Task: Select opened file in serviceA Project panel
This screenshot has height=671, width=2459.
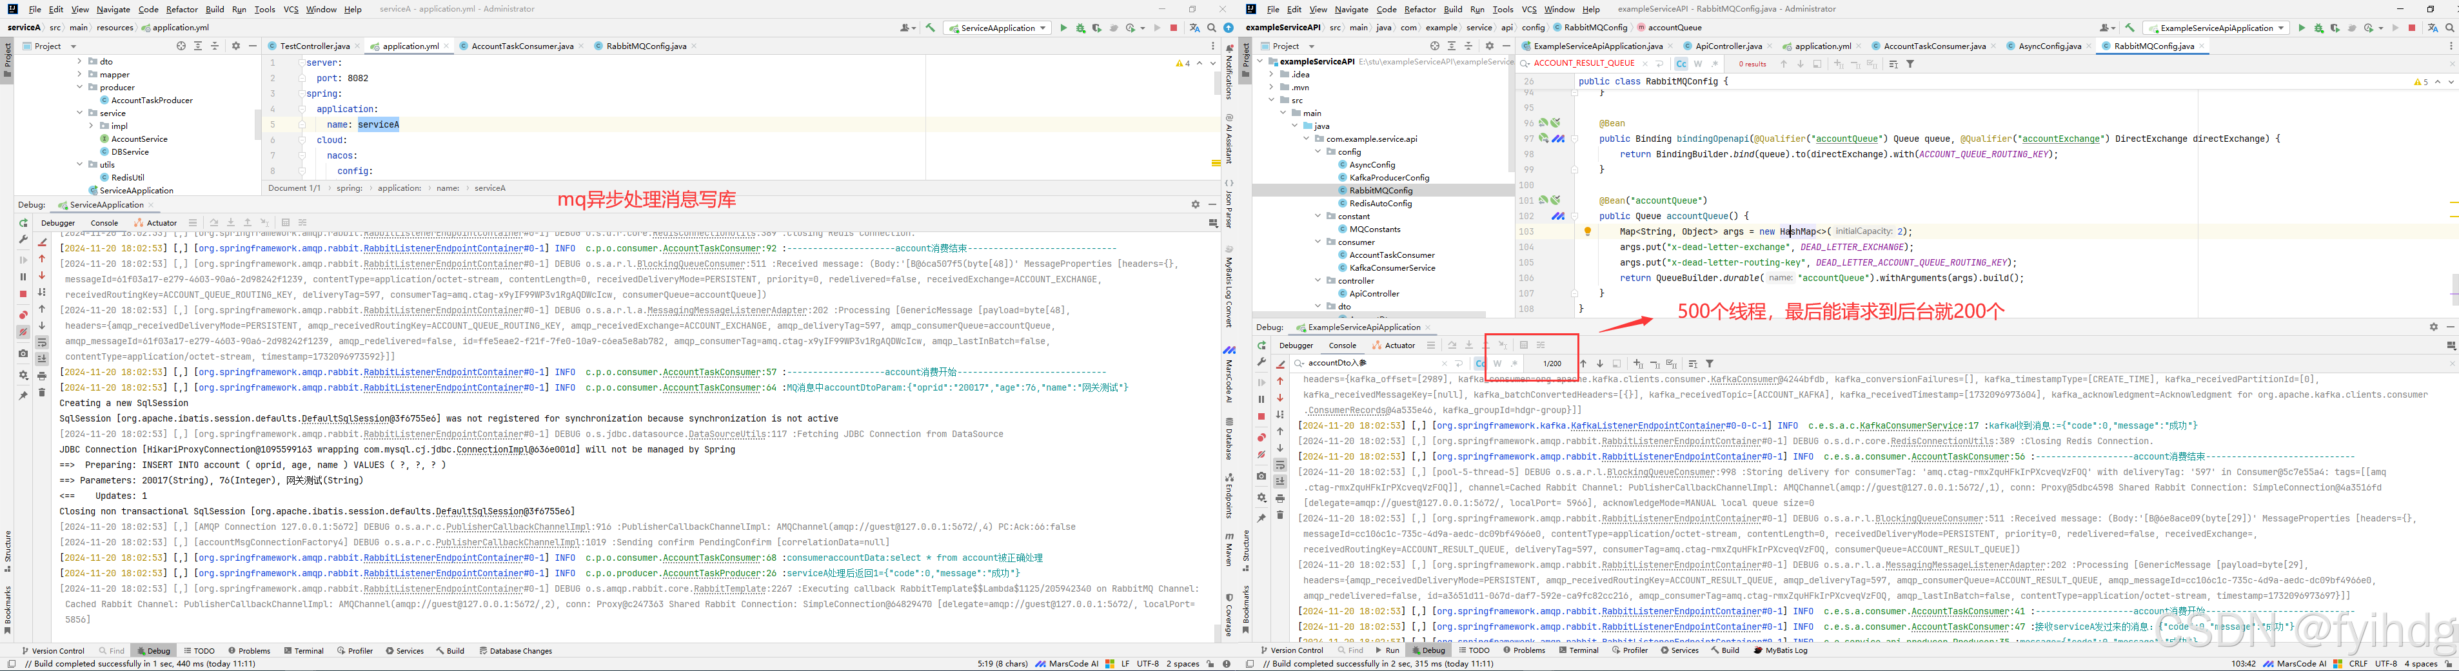Action: click(x=181, y=46)
